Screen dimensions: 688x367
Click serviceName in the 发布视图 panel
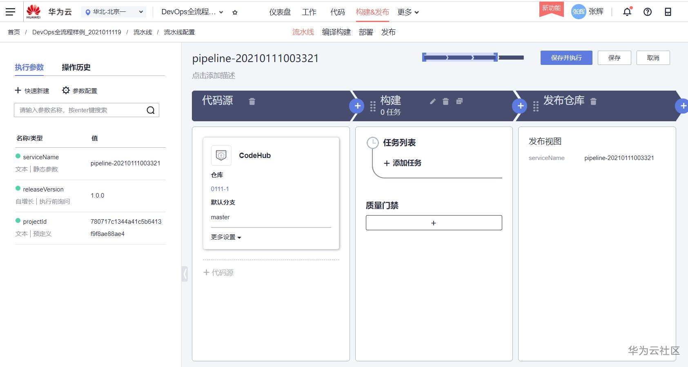[x=547, y=158]
